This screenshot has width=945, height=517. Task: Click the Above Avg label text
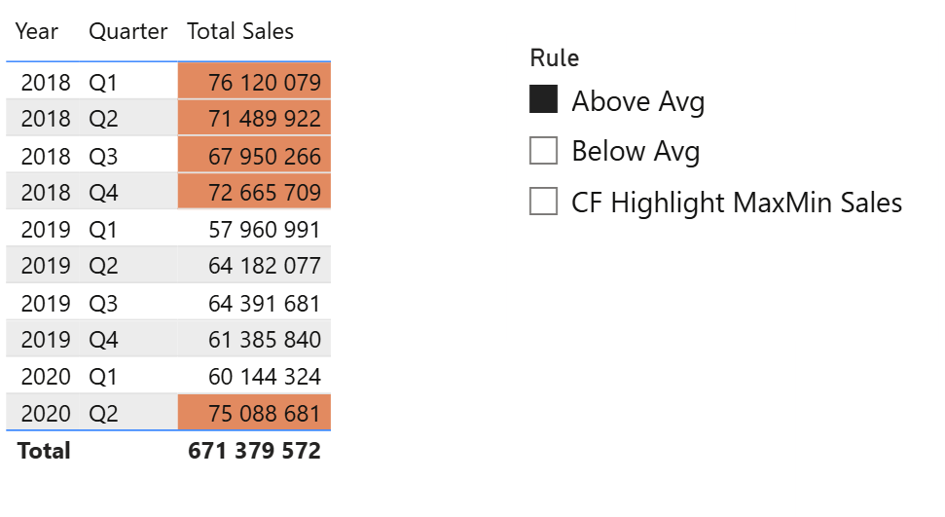coord(638,100)
